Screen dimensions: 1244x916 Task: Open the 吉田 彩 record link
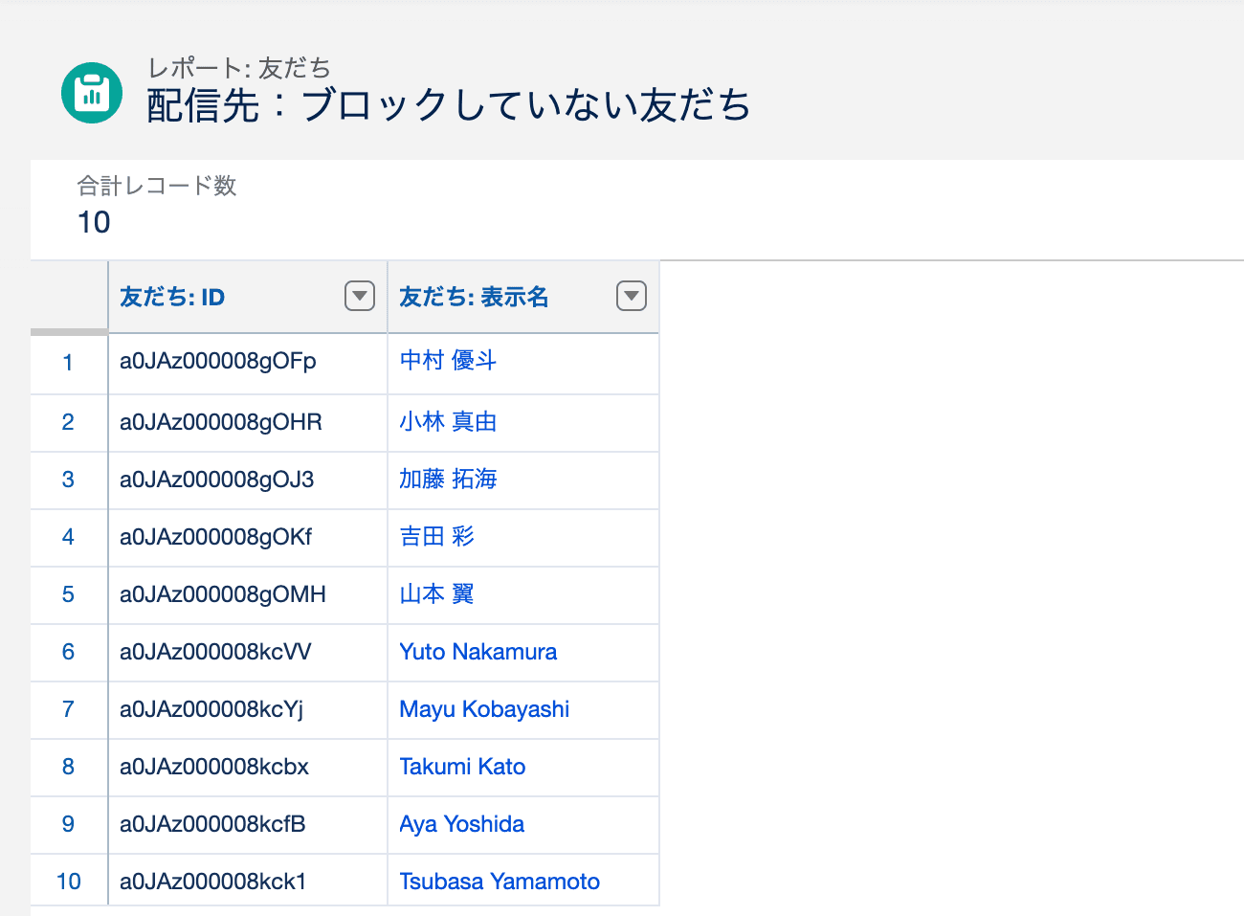click(x=436, y=537)
